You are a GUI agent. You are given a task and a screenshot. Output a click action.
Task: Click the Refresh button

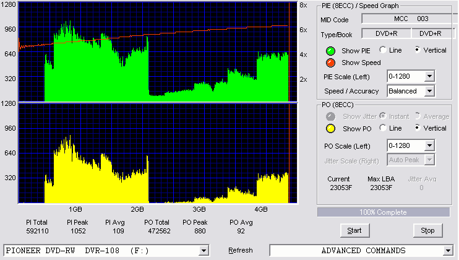click(x=241, y=250)
